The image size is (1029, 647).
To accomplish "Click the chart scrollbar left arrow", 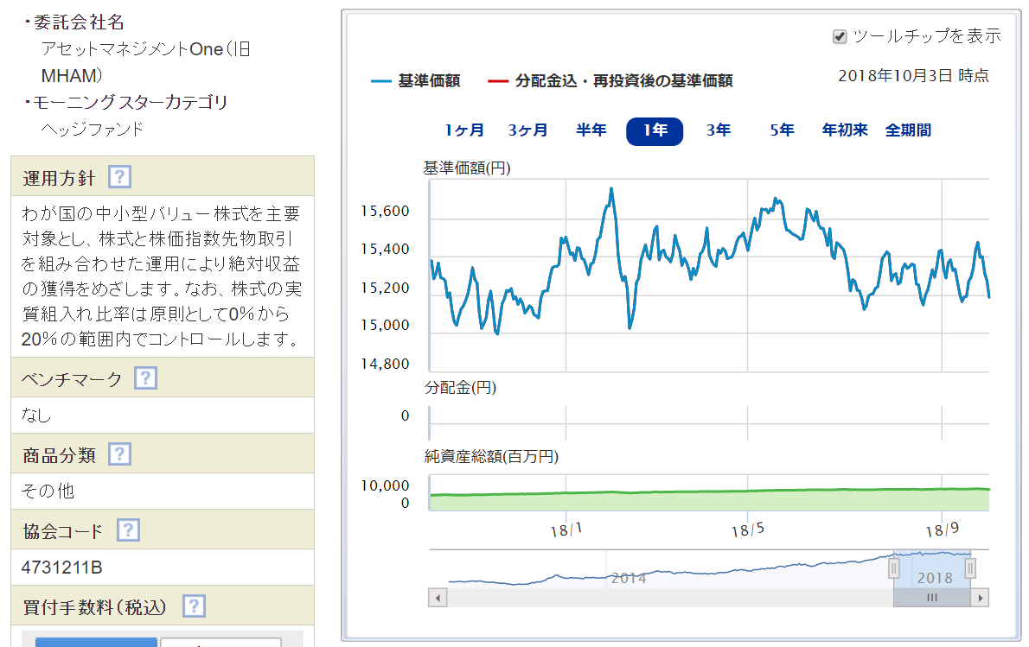I will point(438,598).
